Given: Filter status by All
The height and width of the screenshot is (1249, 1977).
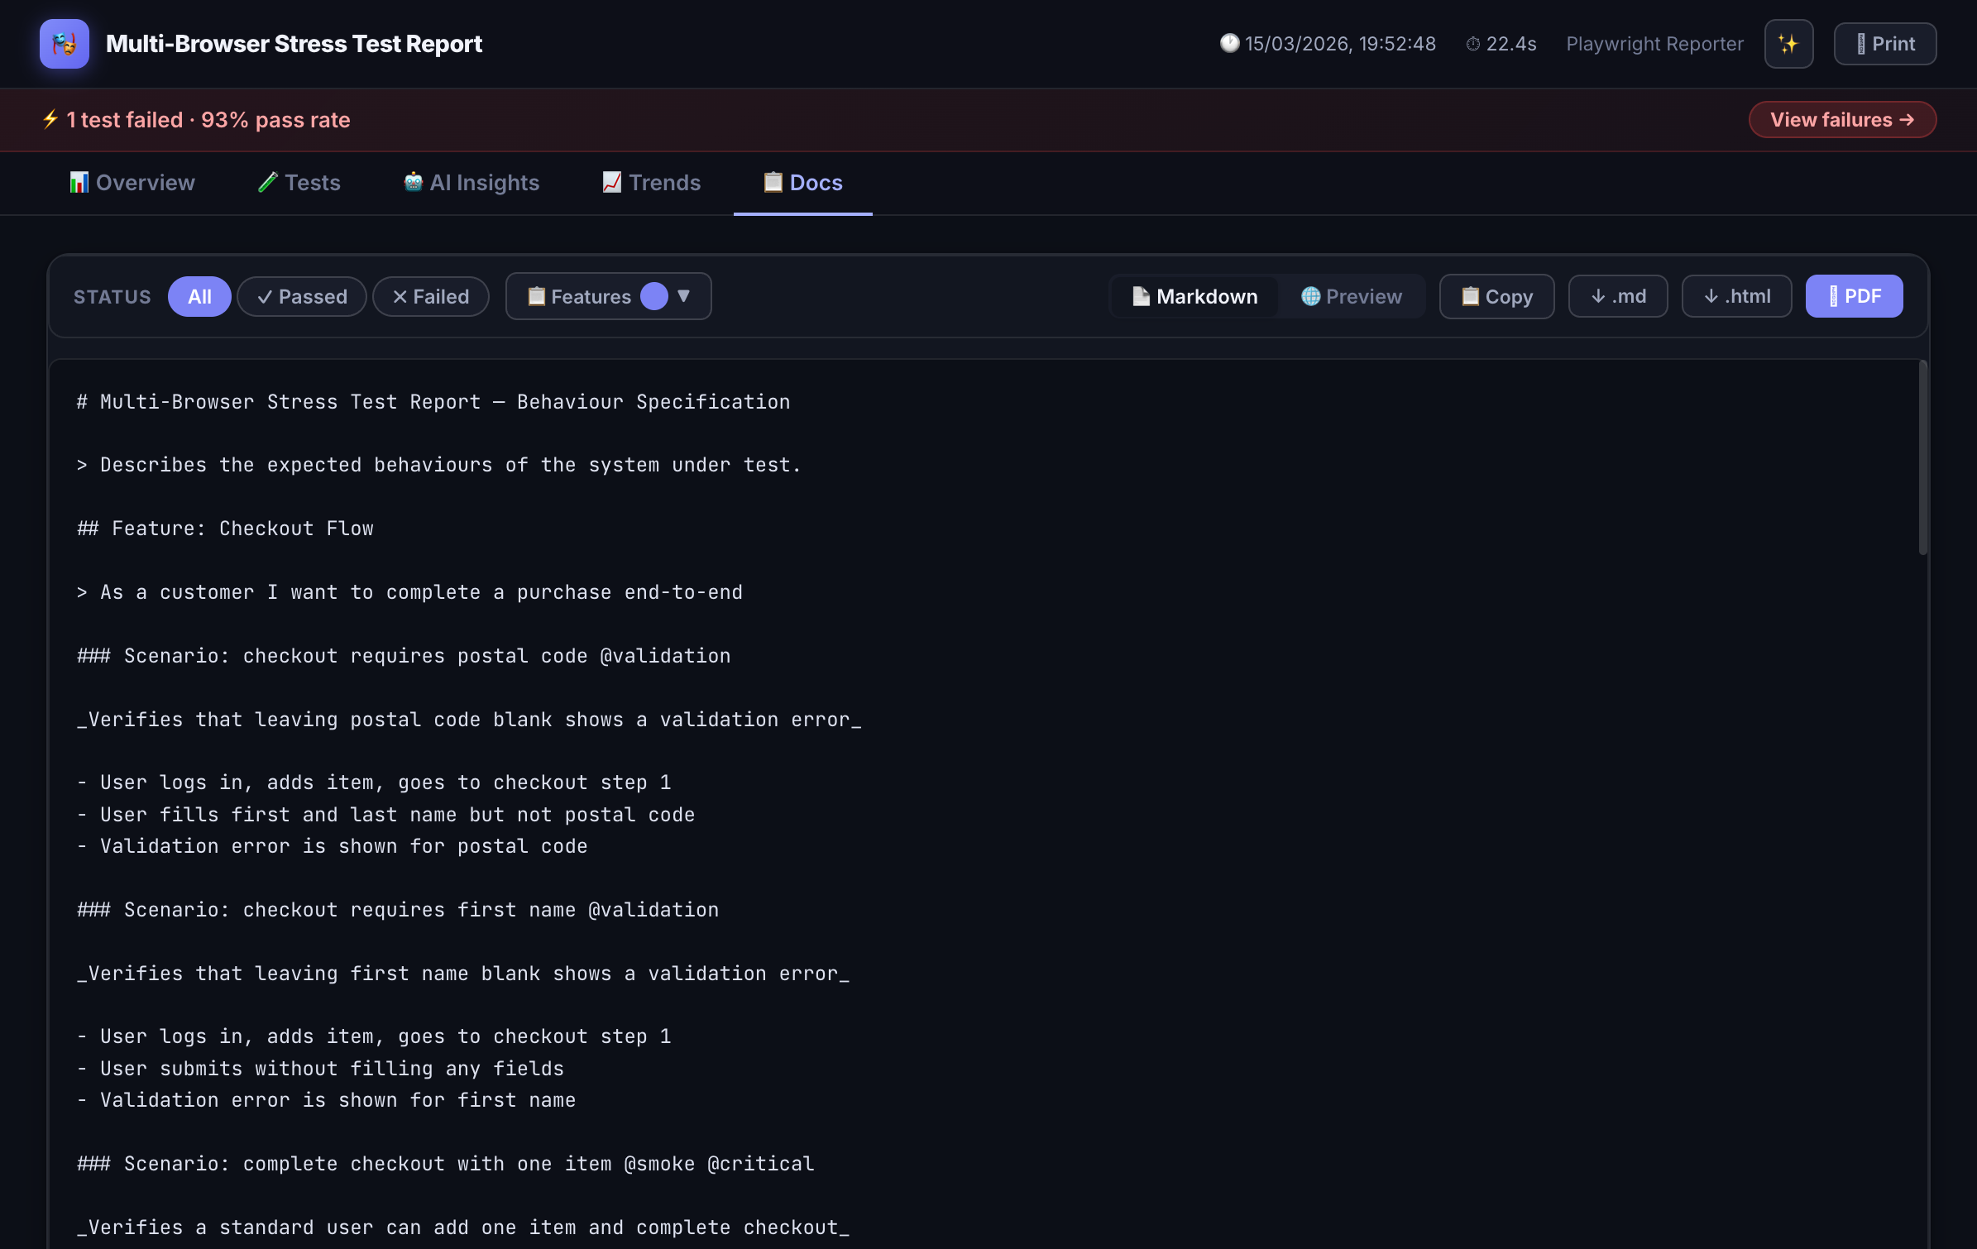Looking at the screenshot, I should pos(199,297).
